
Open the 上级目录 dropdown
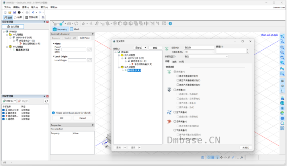[213, 52]
